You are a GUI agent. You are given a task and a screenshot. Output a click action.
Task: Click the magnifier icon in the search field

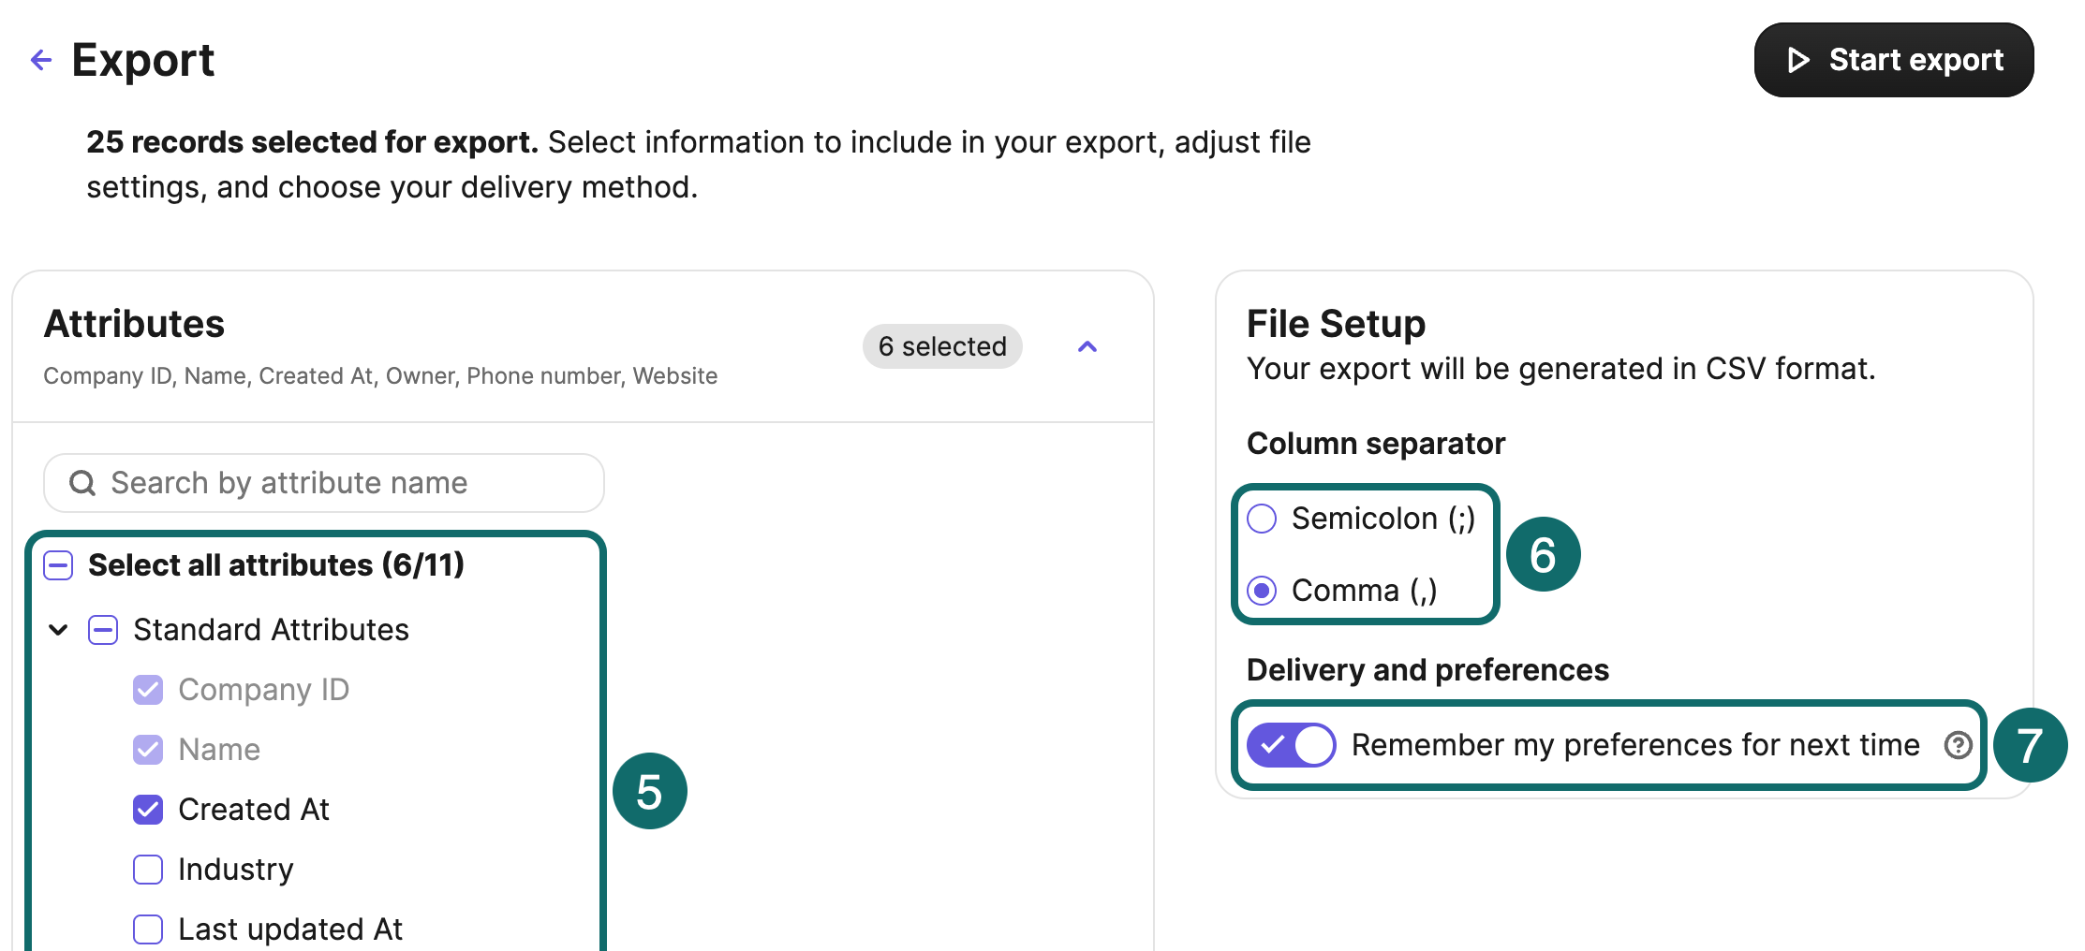pos(82,483)
